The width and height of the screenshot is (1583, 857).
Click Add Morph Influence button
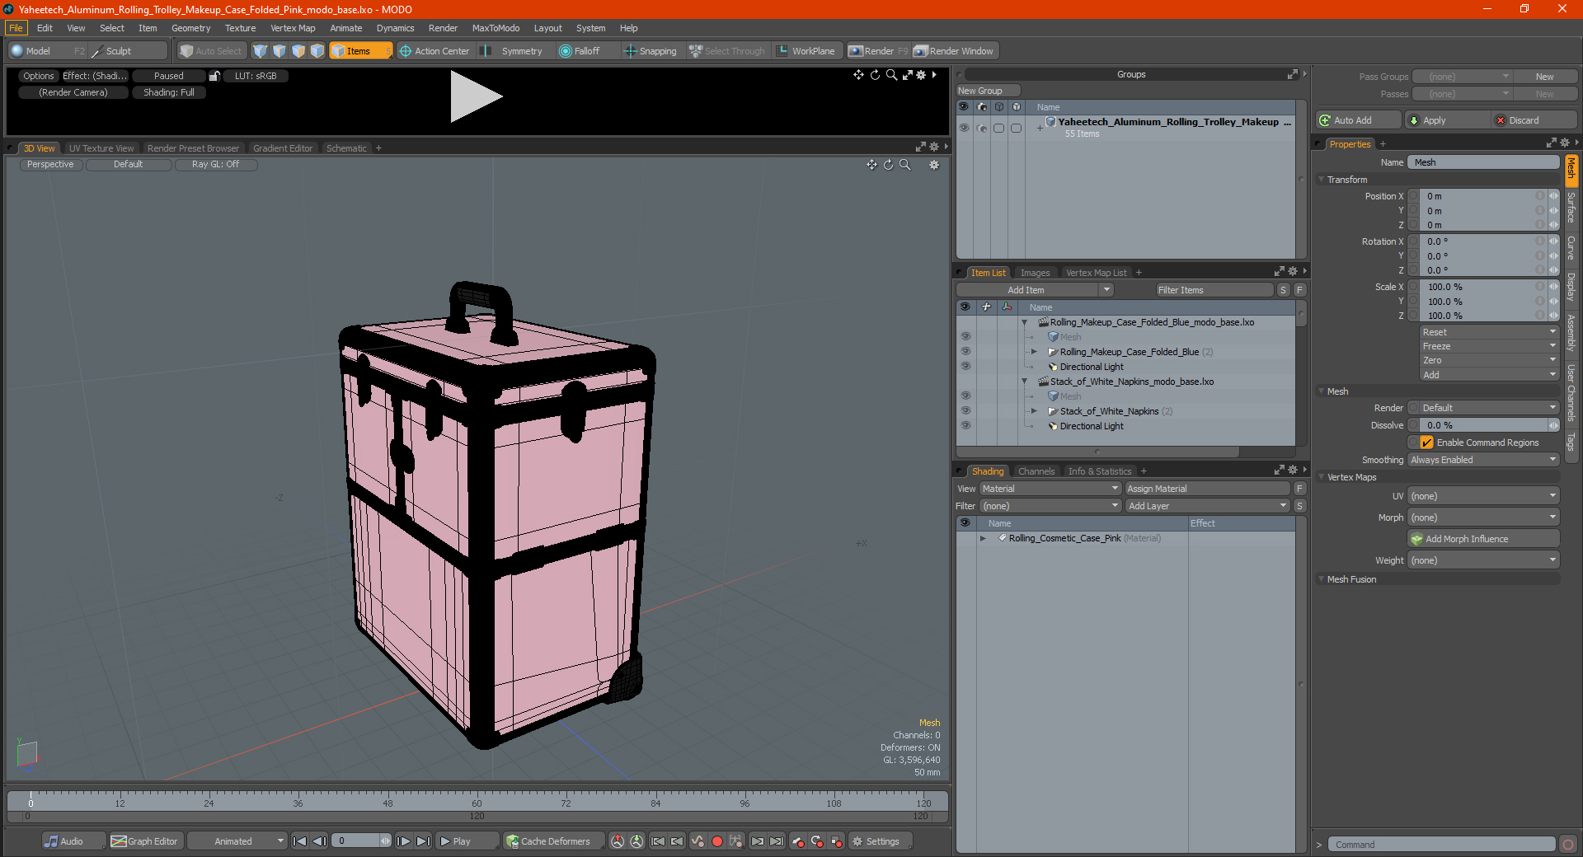pos(1483,539)
